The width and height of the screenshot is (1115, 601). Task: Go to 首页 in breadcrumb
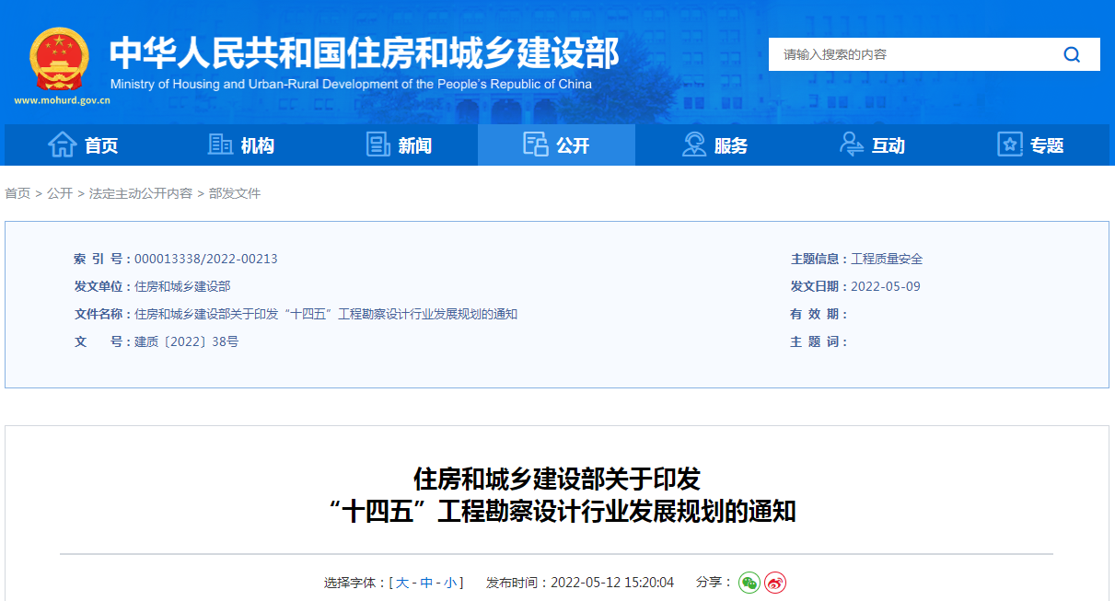point(17,193)
